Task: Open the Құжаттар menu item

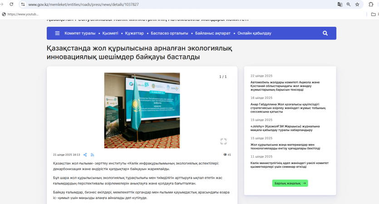Action: point(134,33)
